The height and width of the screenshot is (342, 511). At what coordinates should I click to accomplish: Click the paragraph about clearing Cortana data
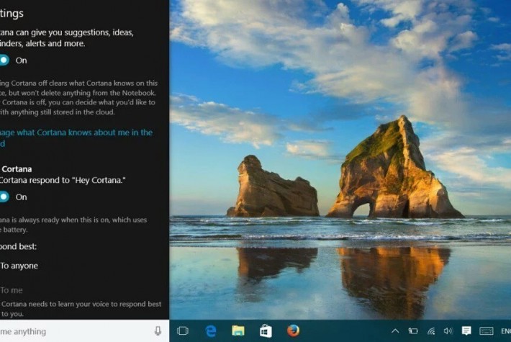click(x=79, y=97)
